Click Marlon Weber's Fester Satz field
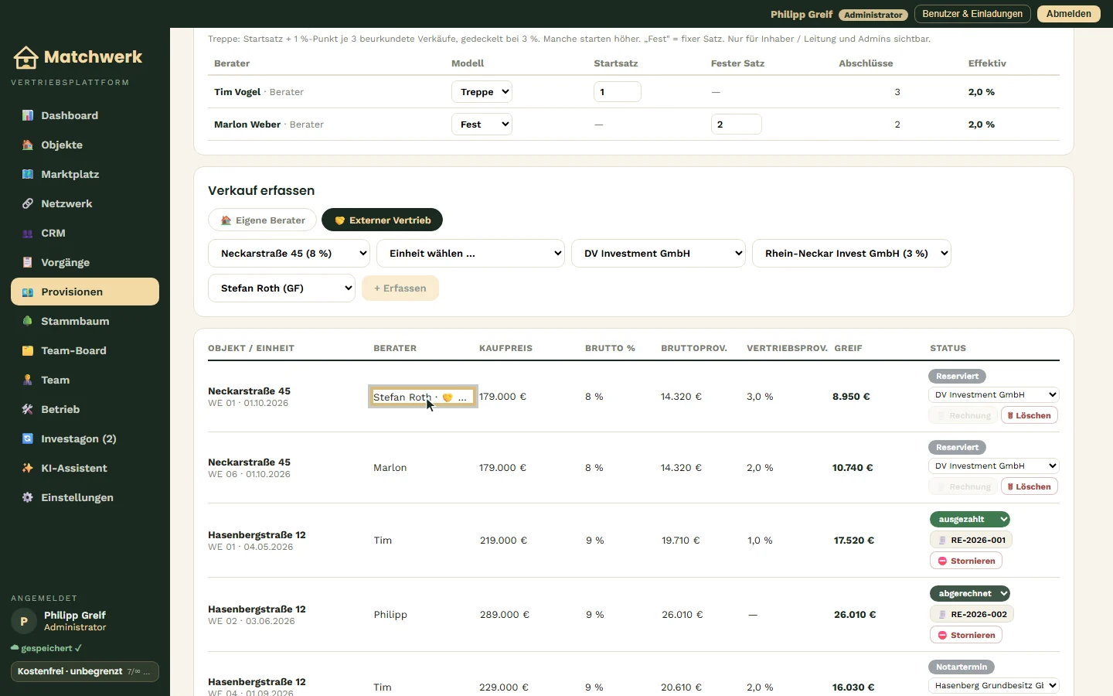This screenshot has width=1113, height=696. click(x=737, y=124)
